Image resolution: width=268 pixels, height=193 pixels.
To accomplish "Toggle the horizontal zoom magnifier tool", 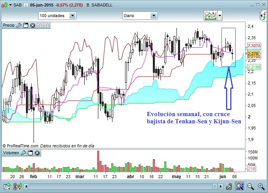I will [240, 187].
